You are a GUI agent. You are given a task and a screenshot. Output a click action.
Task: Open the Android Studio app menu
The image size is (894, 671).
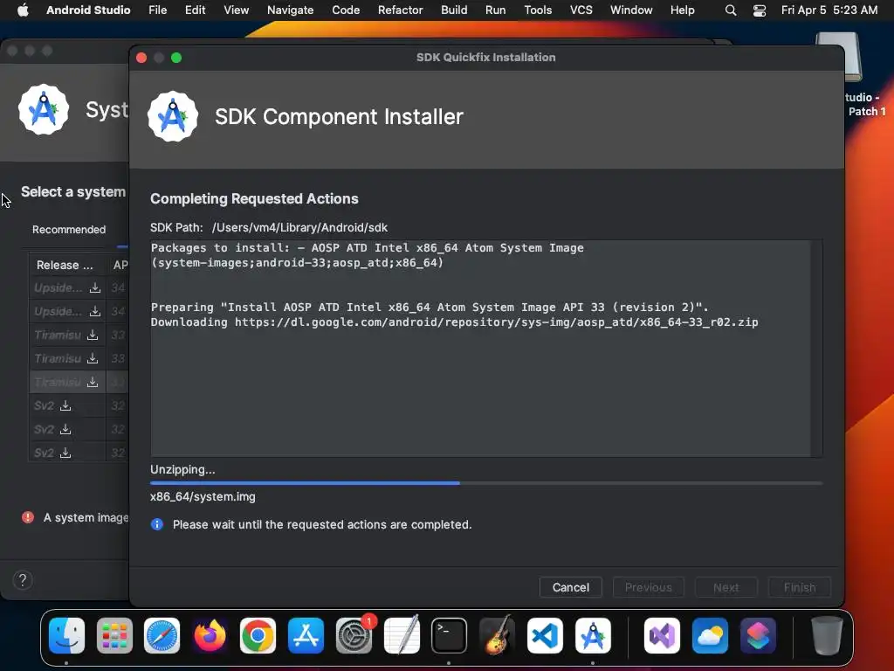tap(88, 10)
